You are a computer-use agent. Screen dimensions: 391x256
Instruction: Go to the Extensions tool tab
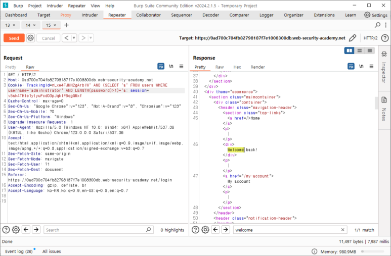tap(324, 15)
